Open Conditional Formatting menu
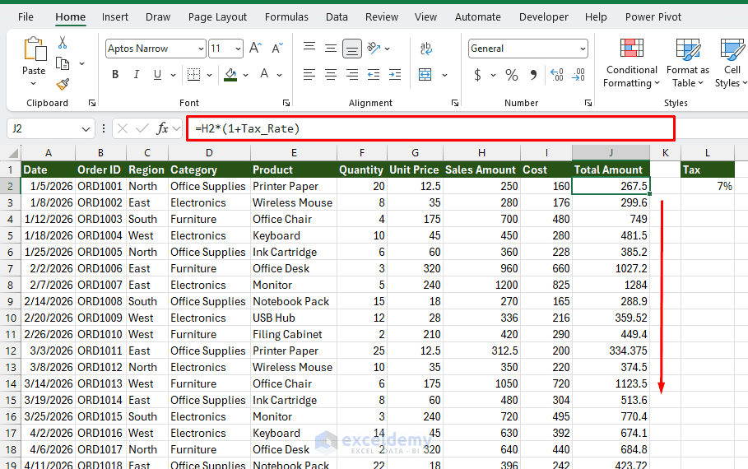 click(x=632, y=63)
